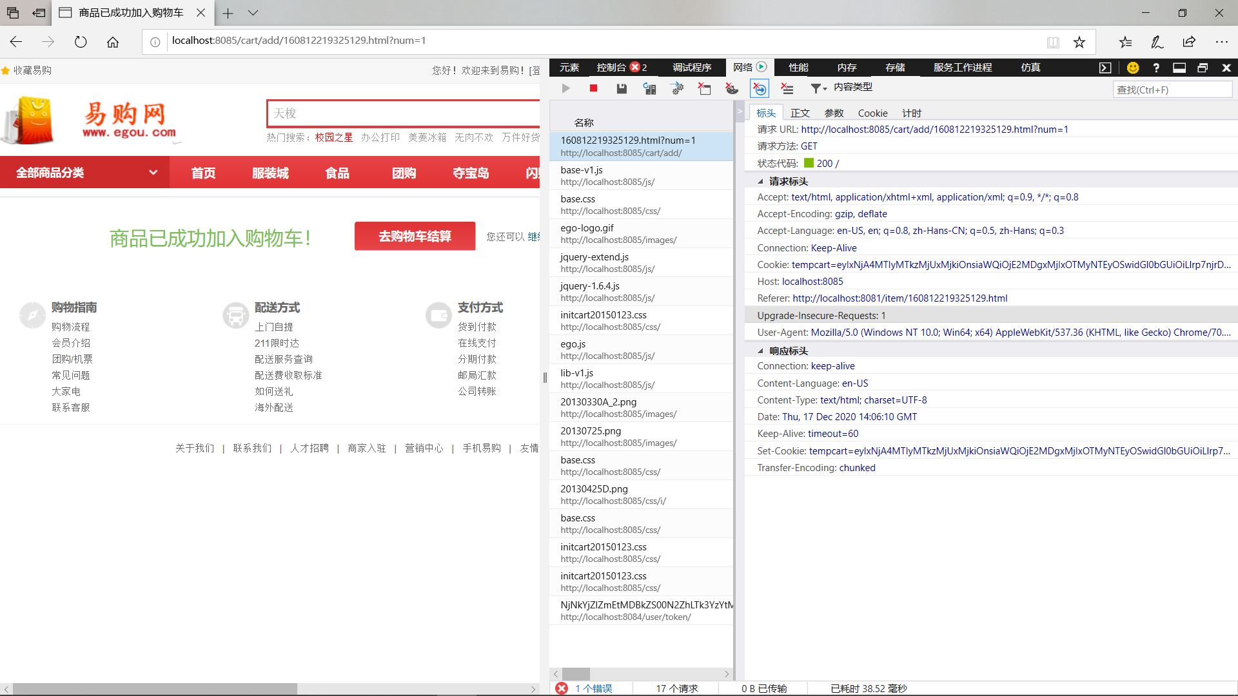Click the 校园之星 hot search link
The image size is (1238, 696).
[x=334, y=137]
